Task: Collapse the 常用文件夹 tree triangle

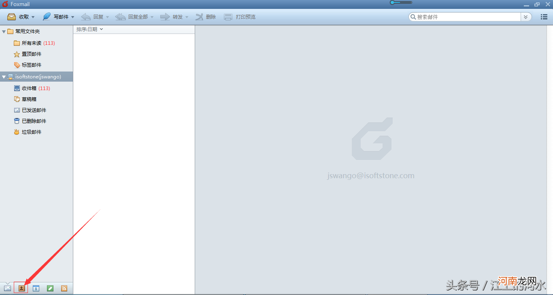Action: click(x=4, y=32)
